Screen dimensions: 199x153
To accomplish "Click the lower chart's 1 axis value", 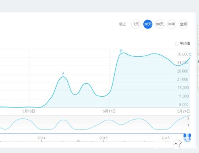I will (x=188, y=125).
